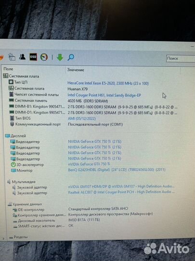Click the Монитор row icon
This screenshot has height=261, width=195.
pos(13,170)
